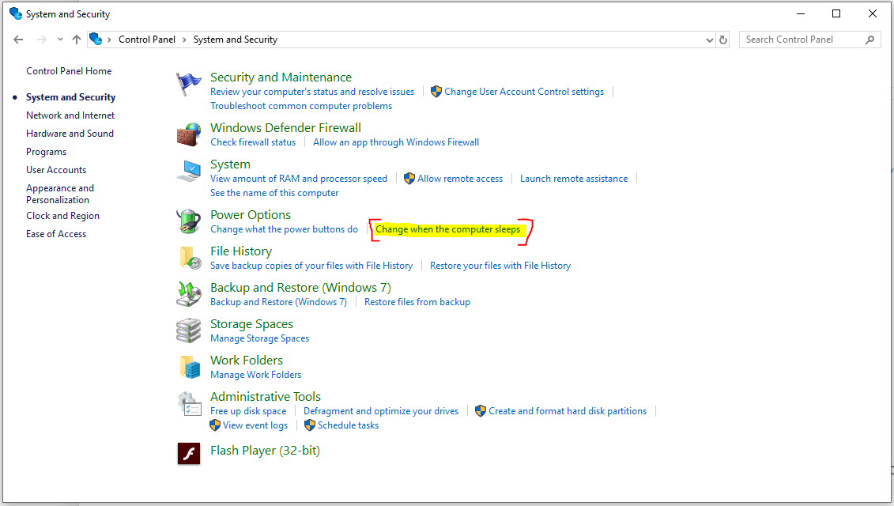Expand the chevron after Control Panel breadcrumb
894x506 pixels.
[184, 40]
